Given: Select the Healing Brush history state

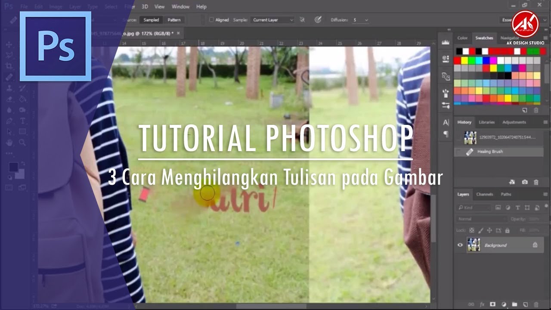Looking at the screenshot, I should (498, 152).
